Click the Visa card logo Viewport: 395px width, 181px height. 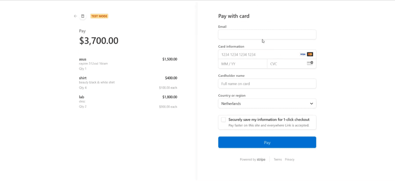click(x=303, y=54)
